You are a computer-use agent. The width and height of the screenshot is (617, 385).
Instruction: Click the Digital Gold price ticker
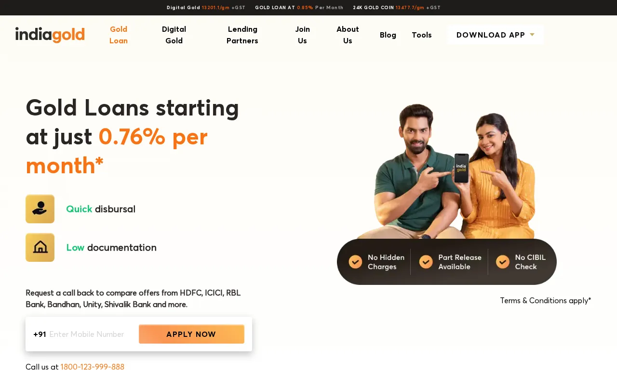pos(206,8)
